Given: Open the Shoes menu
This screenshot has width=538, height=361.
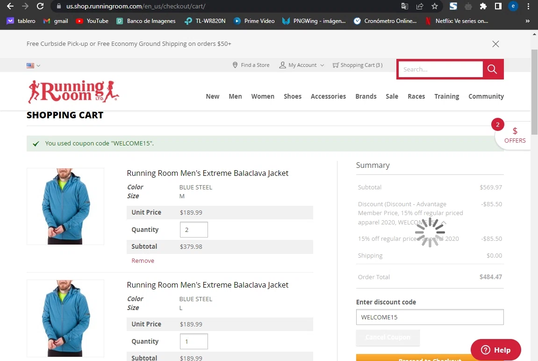Looking at the screenshot, I should (292, 96).
